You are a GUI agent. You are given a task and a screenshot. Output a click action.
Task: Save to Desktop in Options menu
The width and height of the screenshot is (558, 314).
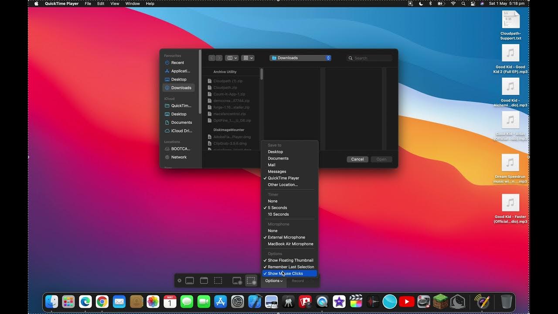[290, 152]
